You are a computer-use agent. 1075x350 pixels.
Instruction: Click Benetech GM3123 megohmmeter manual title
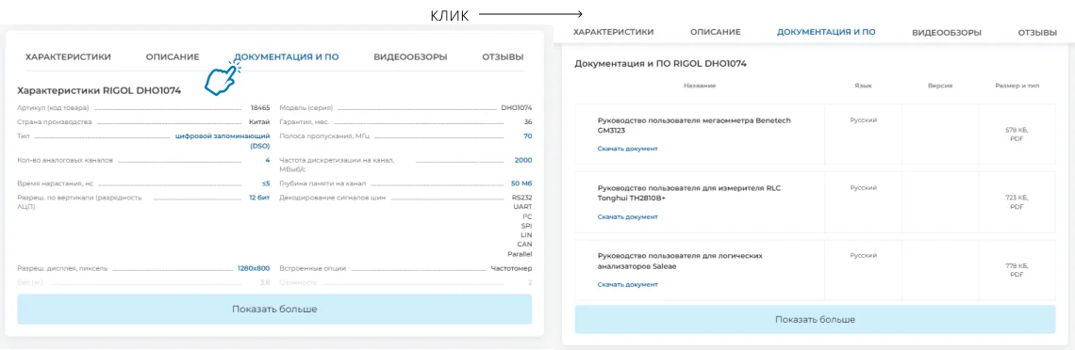tap(694, 125)
